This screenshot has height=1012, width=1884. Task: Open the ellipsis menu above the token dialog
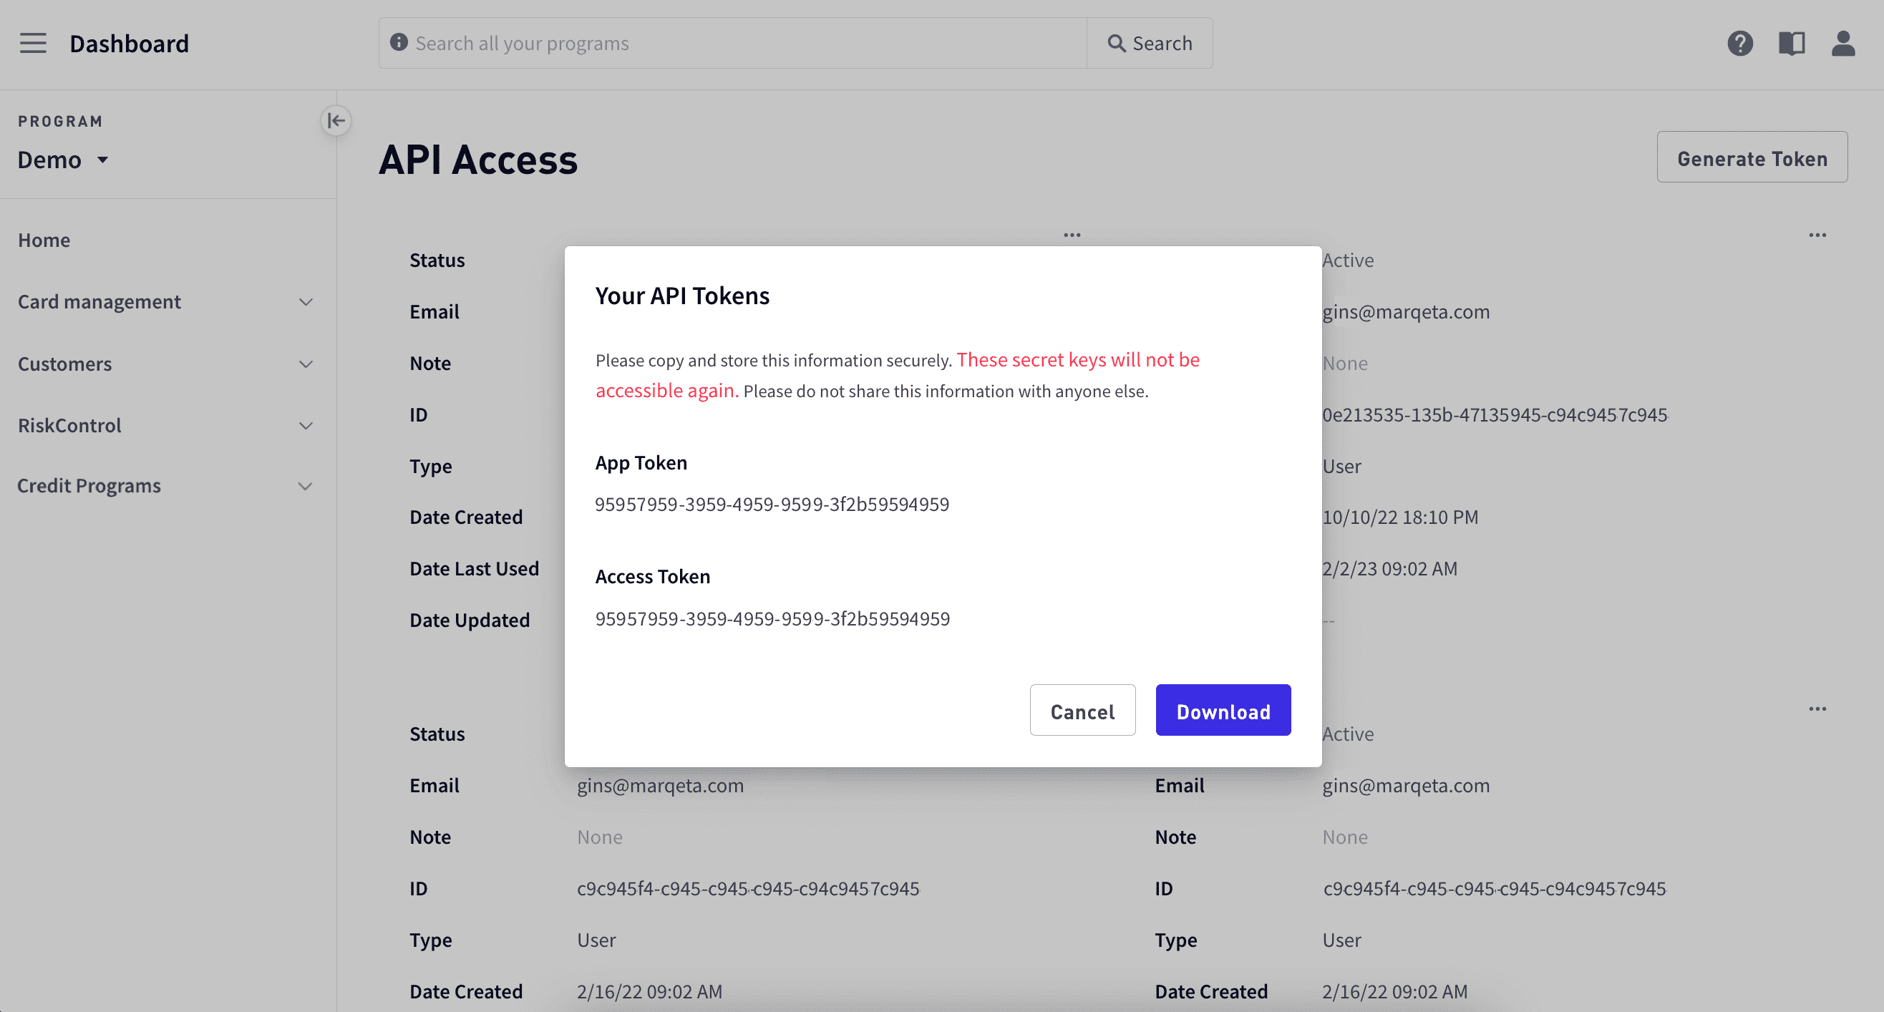tap(1072, 235)
